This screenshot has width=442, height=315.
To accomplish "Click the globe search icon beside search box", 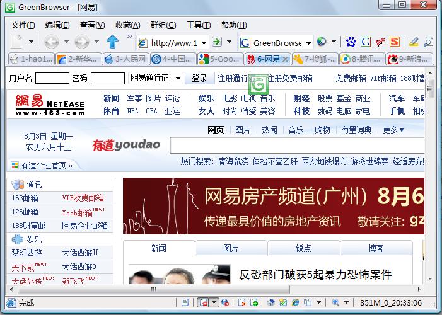I will tap(322, 42).
